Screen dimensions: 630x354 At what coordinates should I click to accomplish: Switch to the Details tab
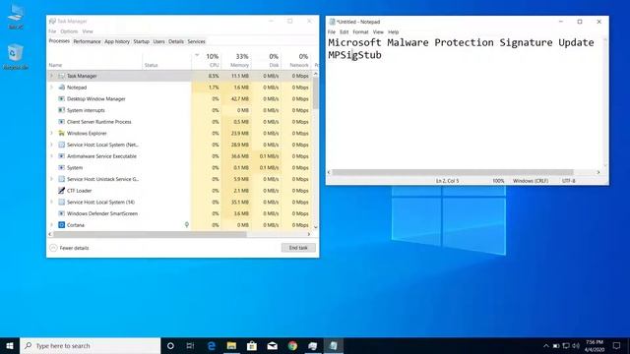coord(176,41)
